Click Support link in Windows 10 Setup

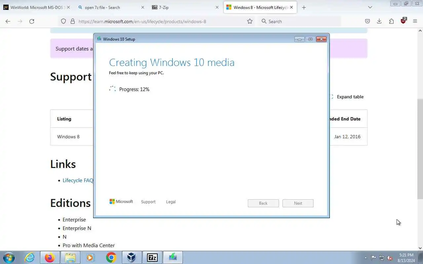[148, 202]
